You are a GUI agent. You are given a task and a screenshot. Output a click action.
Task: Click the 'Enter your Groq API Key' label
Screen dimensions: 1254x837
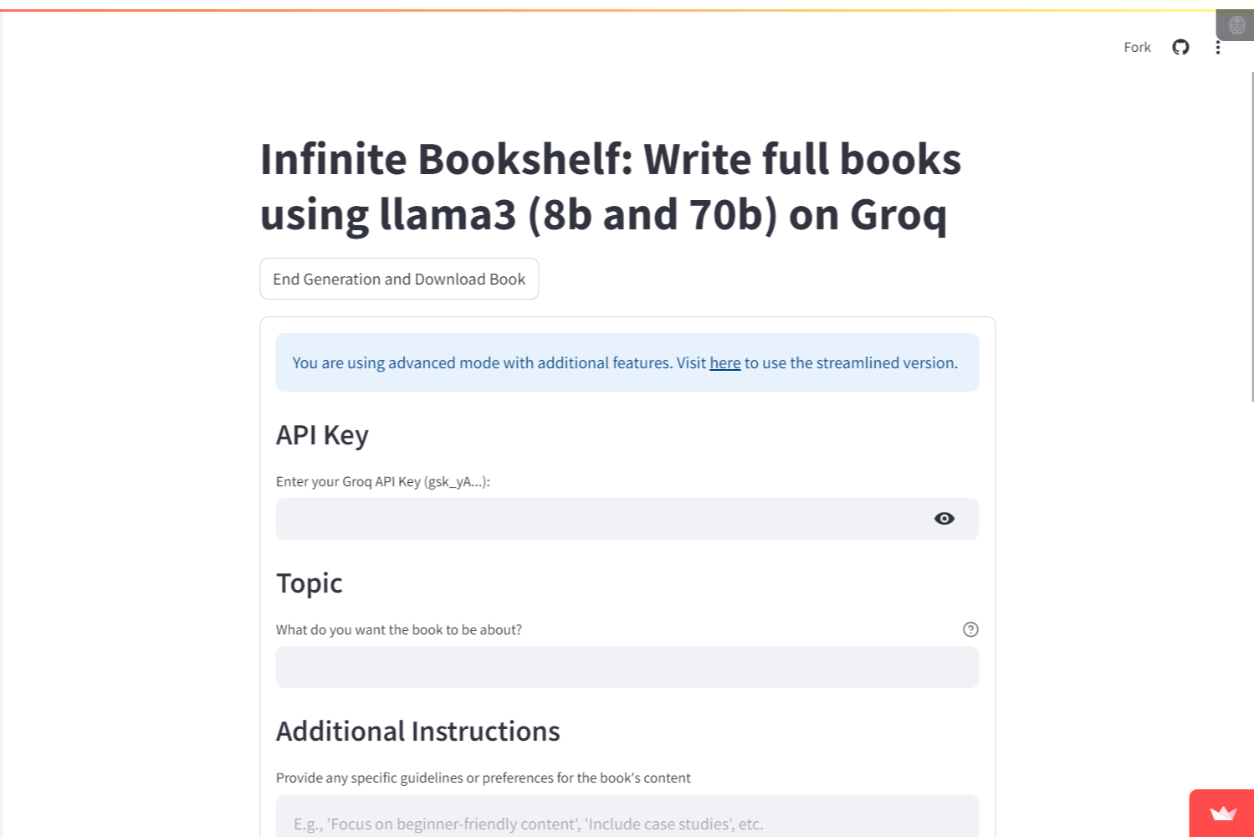[x=382, y=481]
